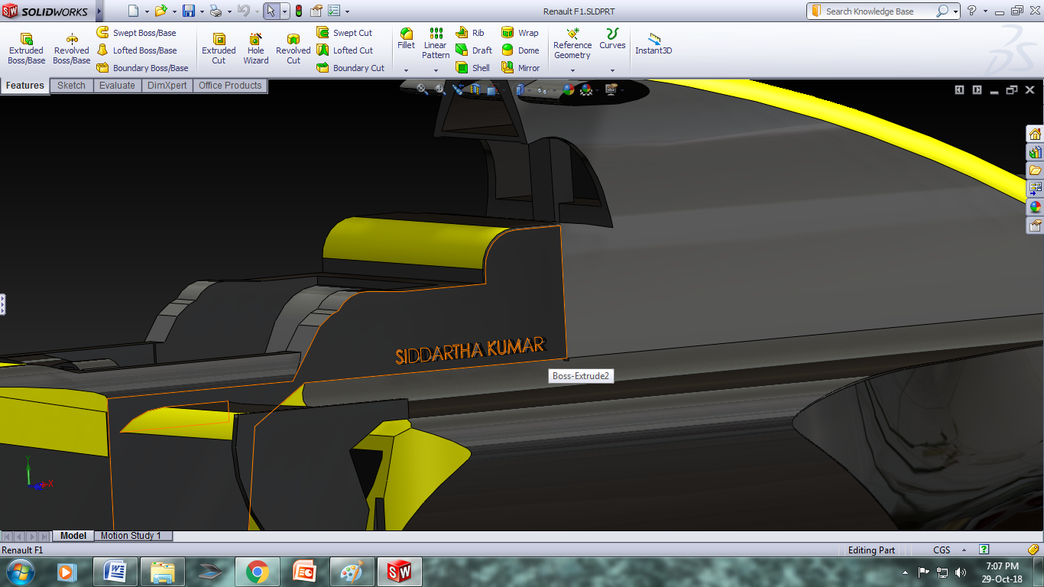This screenshot has width=1044, height=587.
Task: Open the Reference Geometry dropdown
Action: pos(572,70)
